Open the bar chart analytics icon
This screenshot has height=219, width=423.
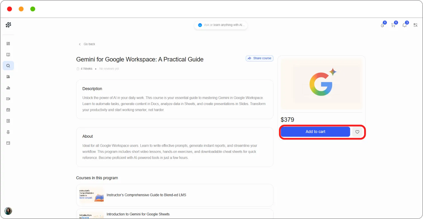click(8, 88)
